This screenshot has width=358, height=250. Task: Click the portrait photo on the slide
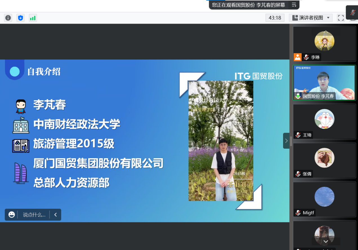point(221,141)
